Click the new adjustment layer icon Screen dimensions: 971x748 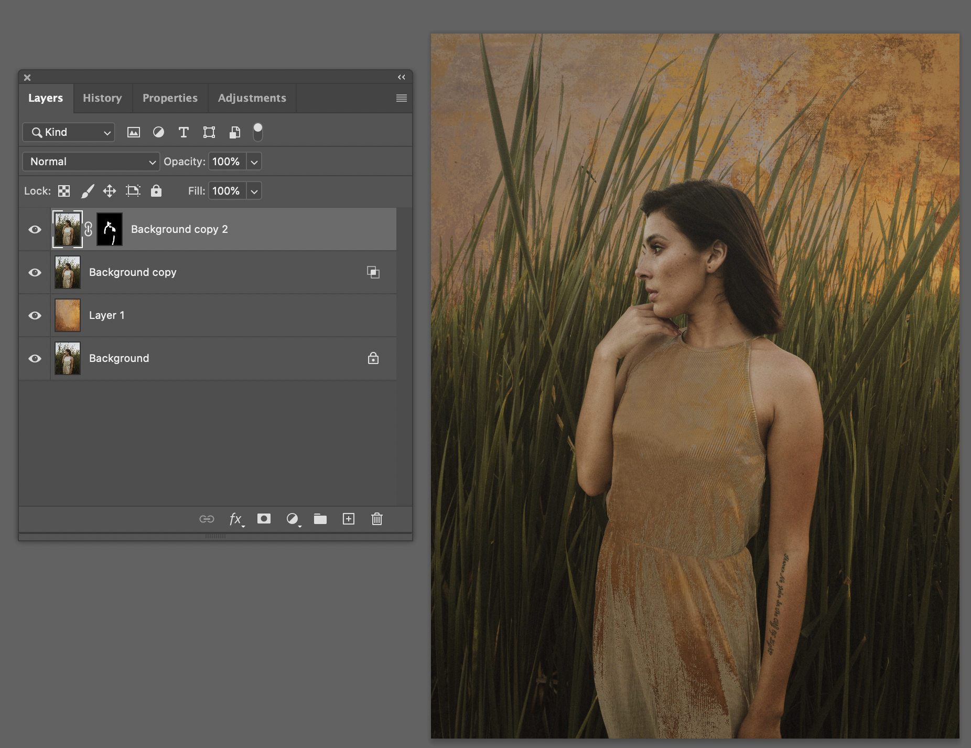293,519
